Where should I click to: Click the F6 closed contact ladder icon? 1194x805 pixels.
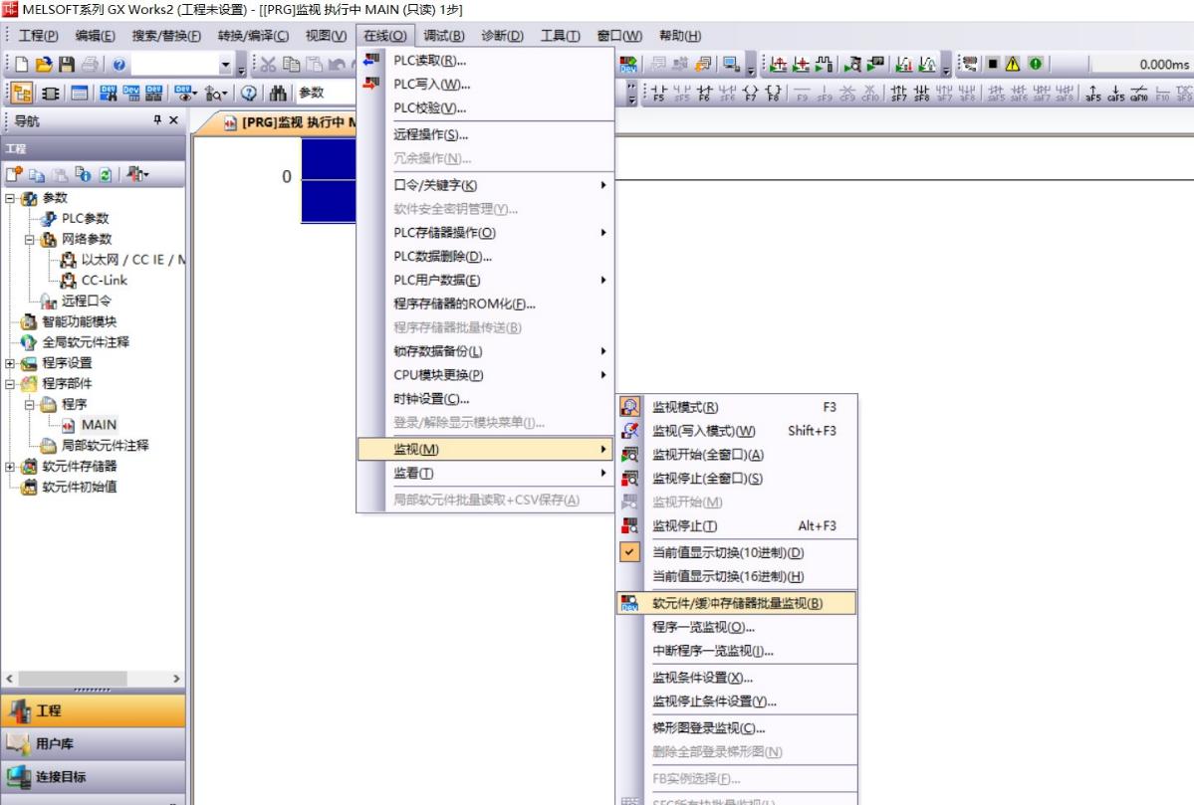click(x=704, y=93)
